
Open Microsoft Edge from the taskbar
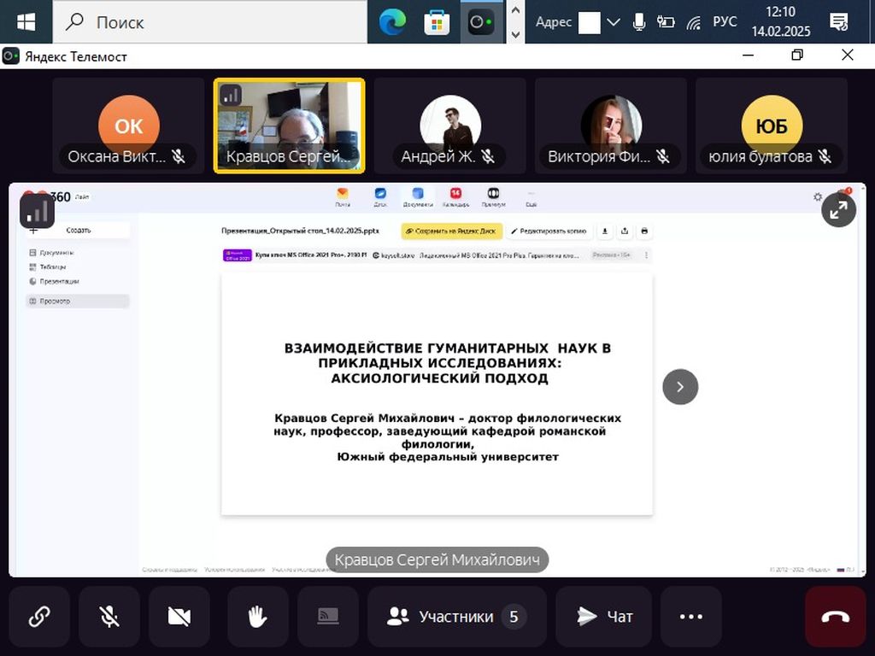(x=392, y=22)
